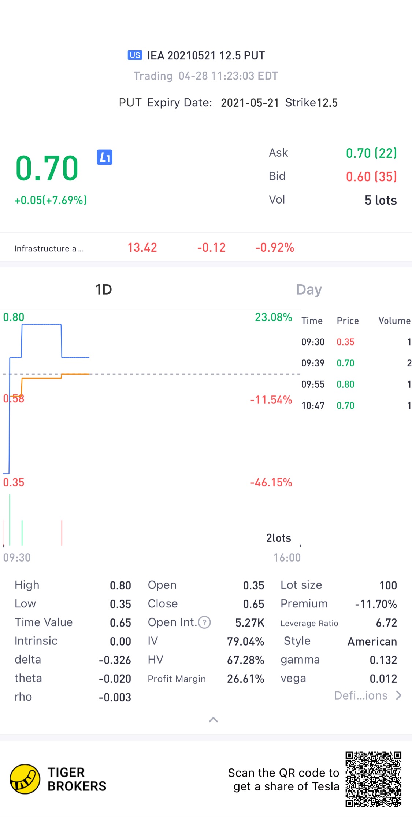
Task: Tap the large 0.70 last price
Action: pyautogui.click(x=47, y=168)
